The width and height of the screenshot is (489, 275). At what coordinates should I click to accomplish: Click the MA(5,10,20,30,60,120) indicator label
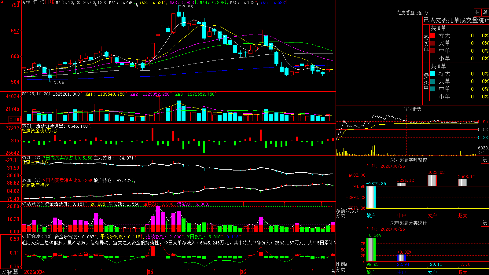(81, 2)
